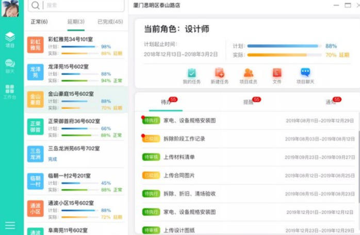Viewport: 360px width, 235px height.
Task: Open the hamburger menu at sidebar bottom
Action: pyautogui.click(x=10, y=225)
